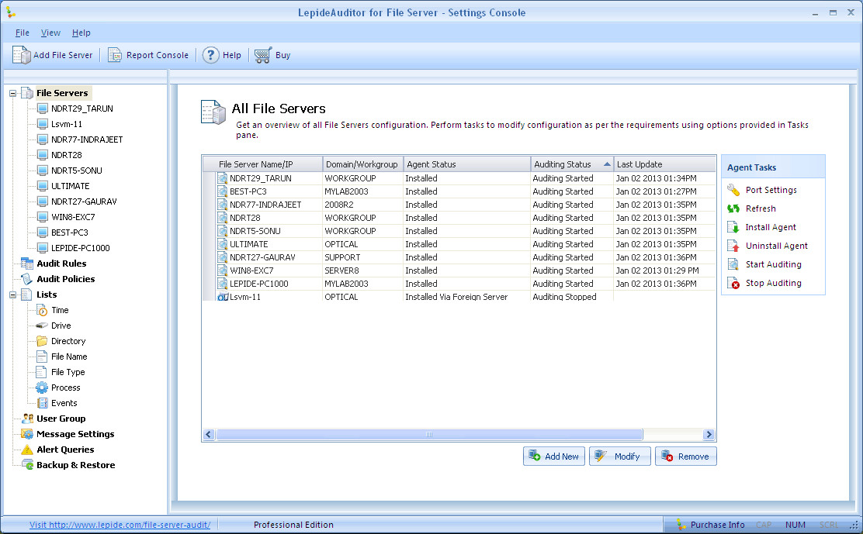Viewport: 863px width, 534px height.
Task: Click the Directory folder icon
Action: click(42, 341)
